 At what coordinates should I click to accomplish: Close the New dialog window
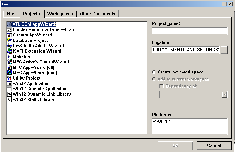[x=230, y=4]
